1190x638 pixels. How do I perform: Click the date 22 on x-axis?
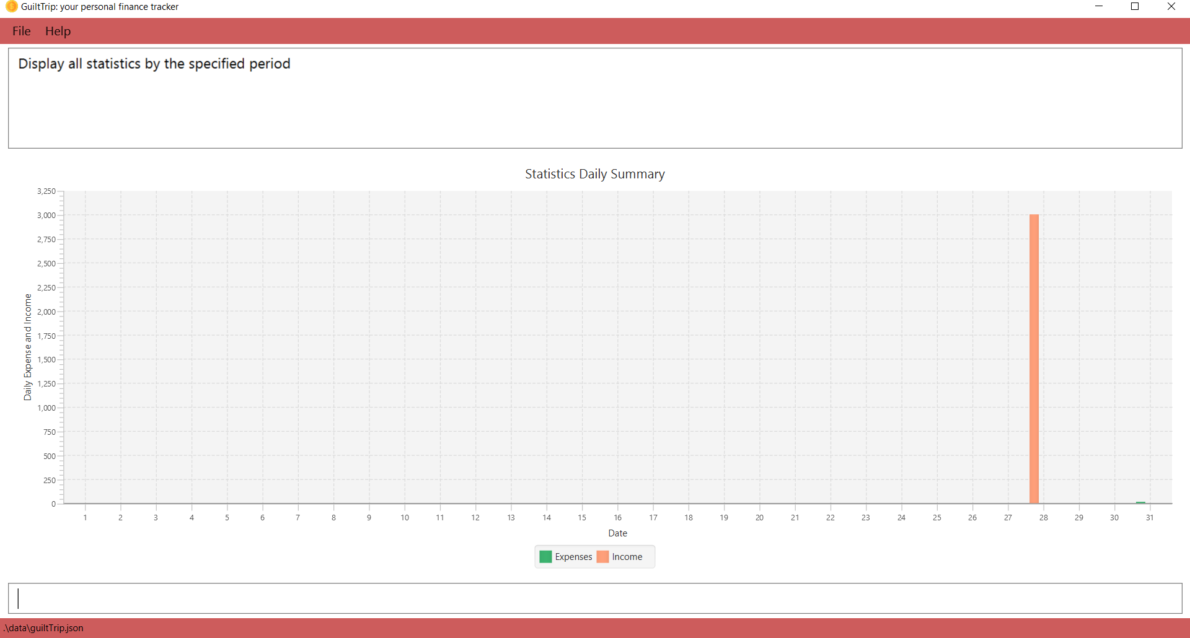point(831,518)
